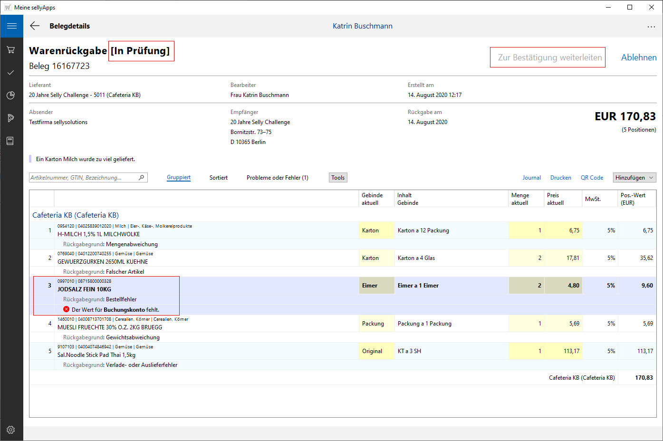The width and height of the screenshot is (663, 441).
Task: Select the Gruppiert view tab
Action: (179, 177)
